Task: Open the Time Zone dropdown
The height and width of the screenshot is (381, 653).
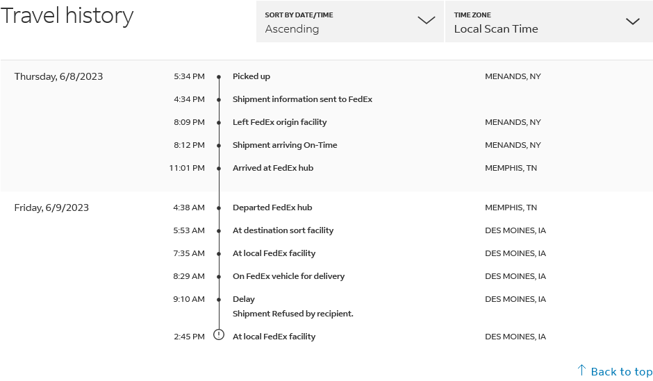Action: click(546, 22)
